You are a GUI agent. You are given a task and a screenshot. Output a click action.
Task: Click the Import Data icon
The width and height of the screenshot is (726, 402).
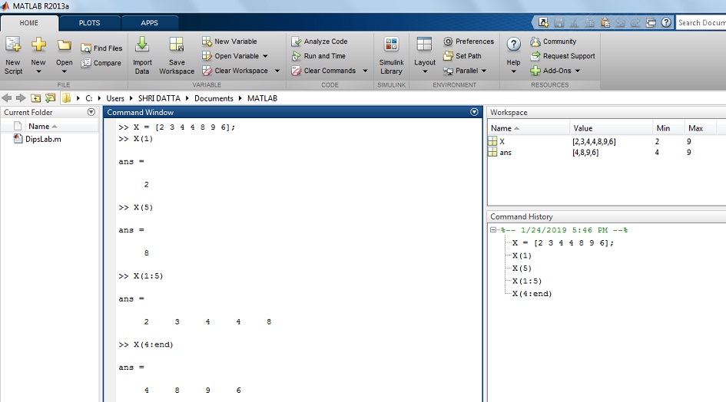pyautogui.click(x=142, y=48)
